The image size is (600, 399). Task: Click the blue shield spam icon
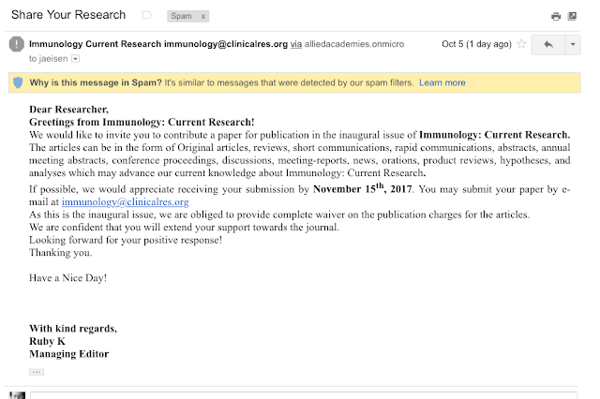(x=18, y=82)
